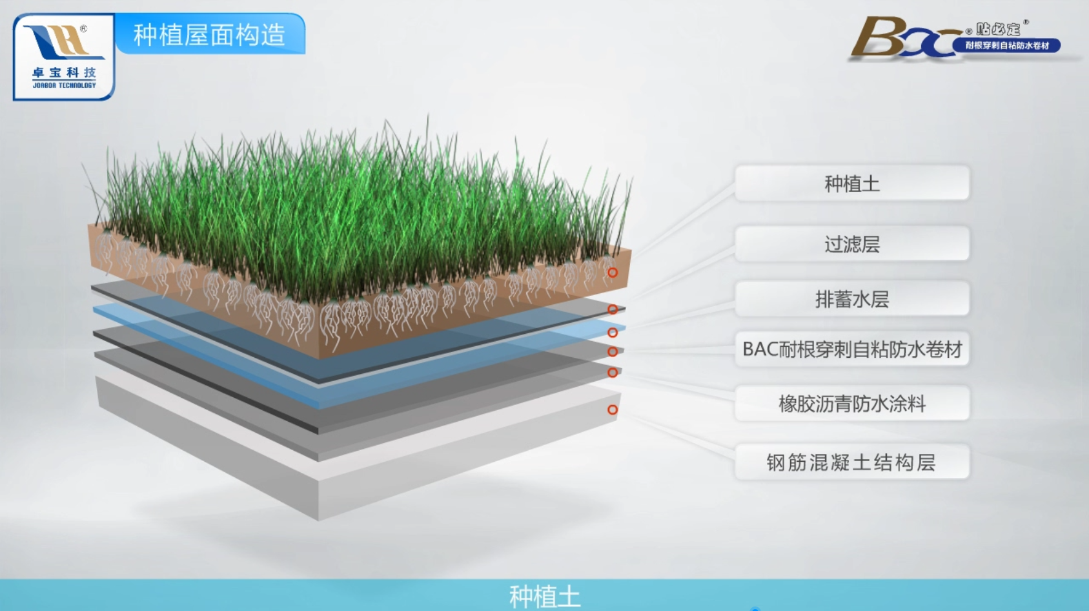Image resolution: width=1089 pixels, height=611 pixels.
Task: Click the second red circle marker from the top
Action: coord(613,309)
